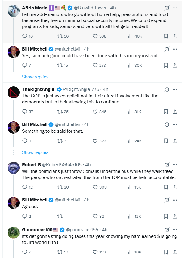Repost TheRightAngle_'s GOP complicit post

60,112
